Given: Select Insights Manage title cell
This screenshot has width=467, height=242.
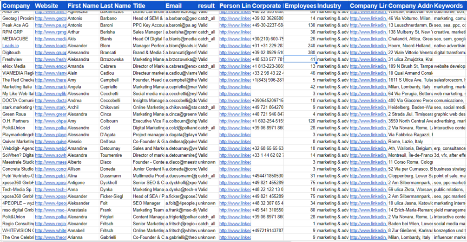Looking at the screenshot, I should tap(148, 100).
